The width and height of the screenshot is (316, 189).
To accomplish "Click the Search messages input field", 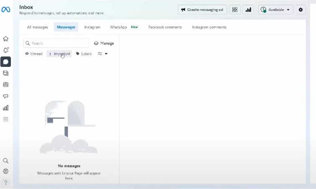I will pos(56,43).
